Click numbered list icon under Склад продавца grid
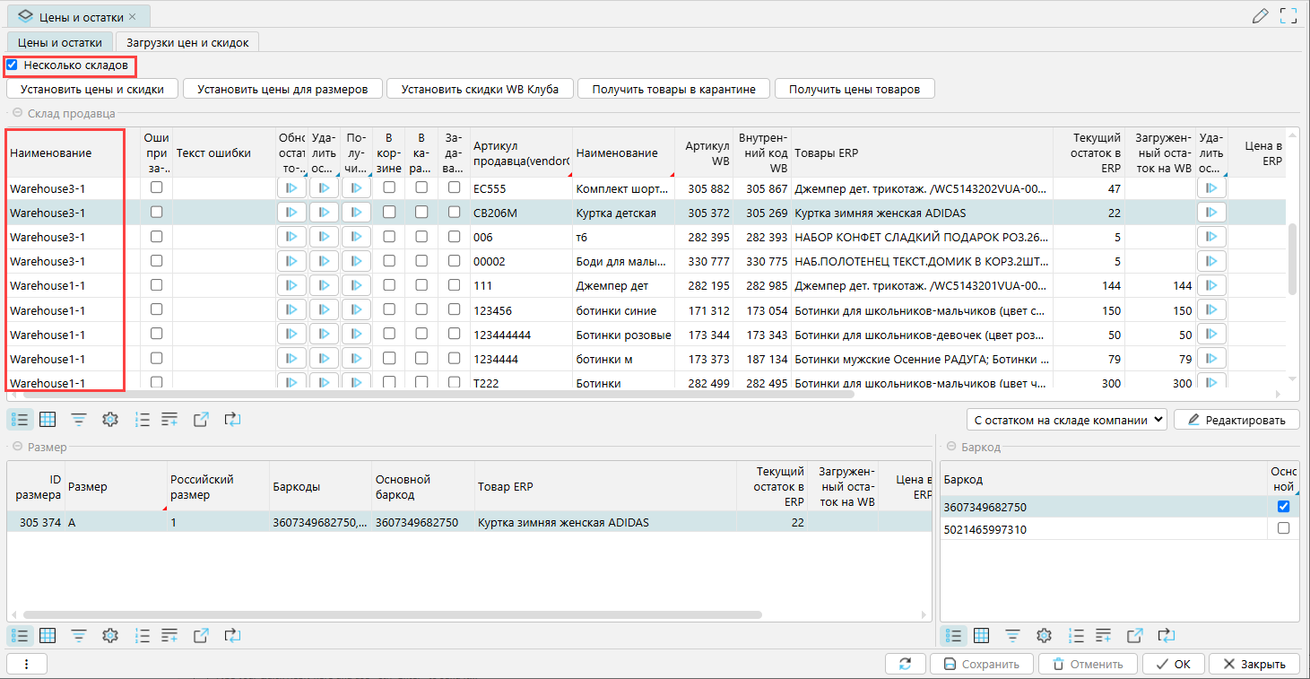 [142, 419]
